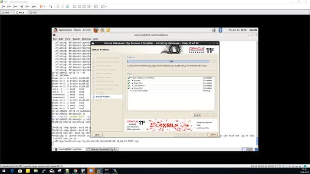Launch Firefox from the GNOME panel
310x174 pixels.
click(96, 30)
